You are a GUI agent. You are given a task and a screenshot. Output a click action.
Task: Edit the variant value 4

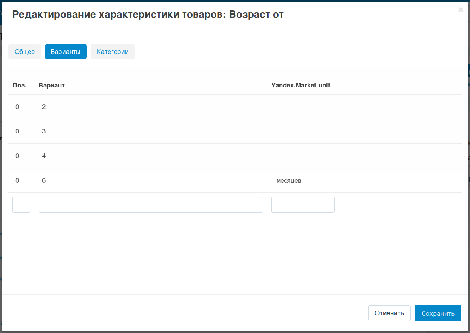(x=44, y=156)
